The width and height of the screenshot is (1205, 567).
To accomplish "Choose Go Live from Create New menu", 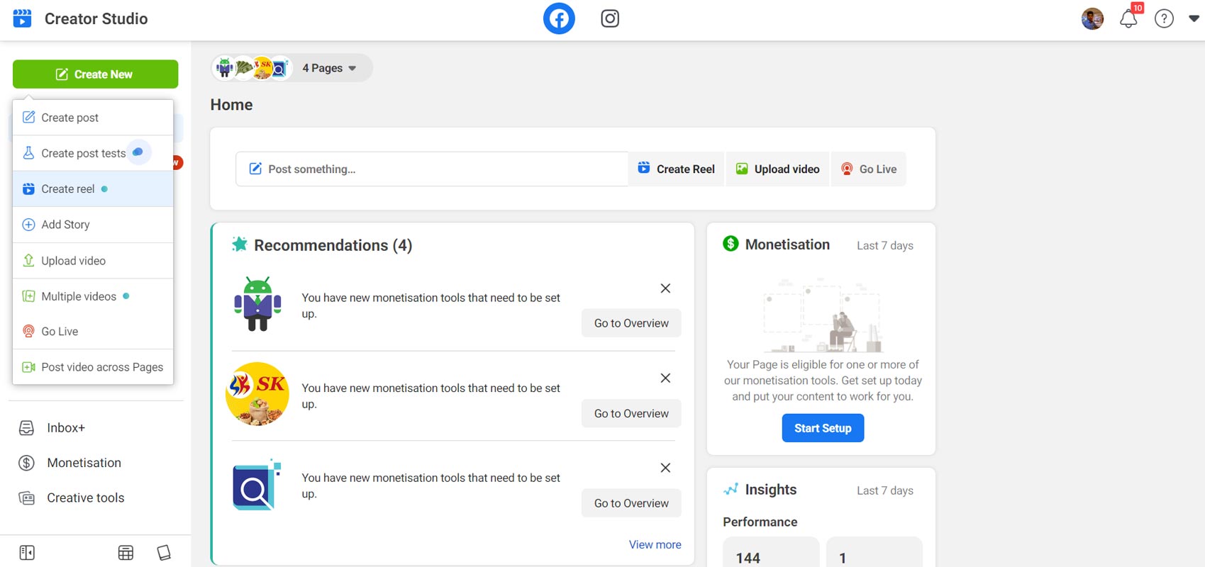I will pyautogui.click(x=93, y=332).
